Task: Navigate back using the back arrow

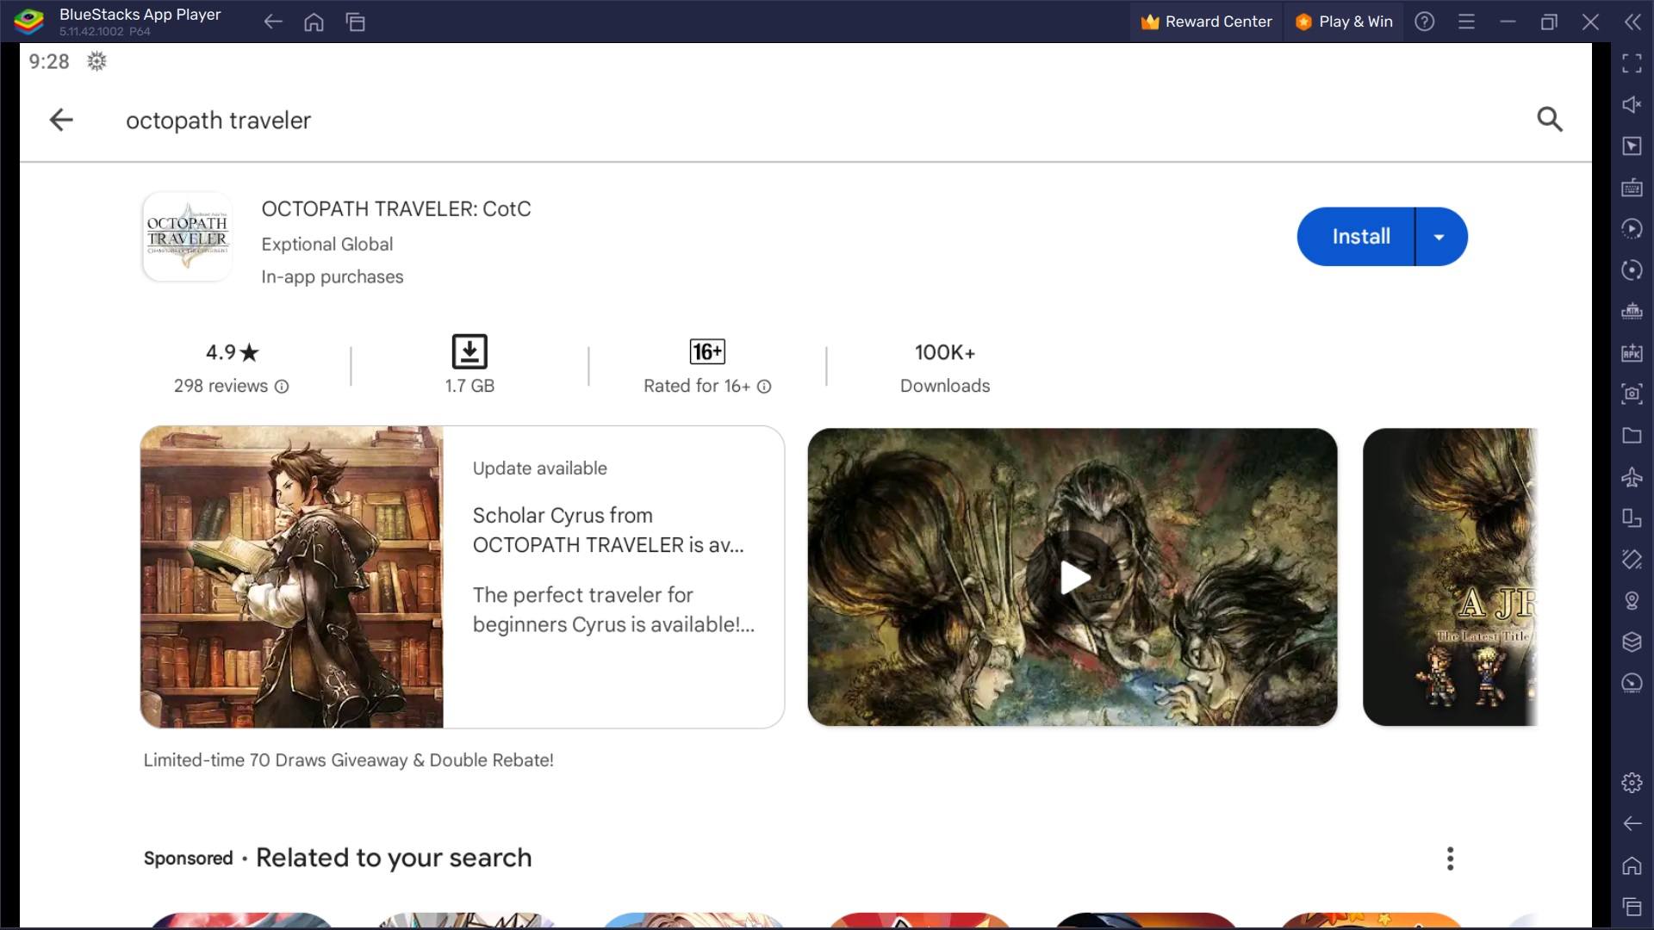Action: [x=61, y=118]
